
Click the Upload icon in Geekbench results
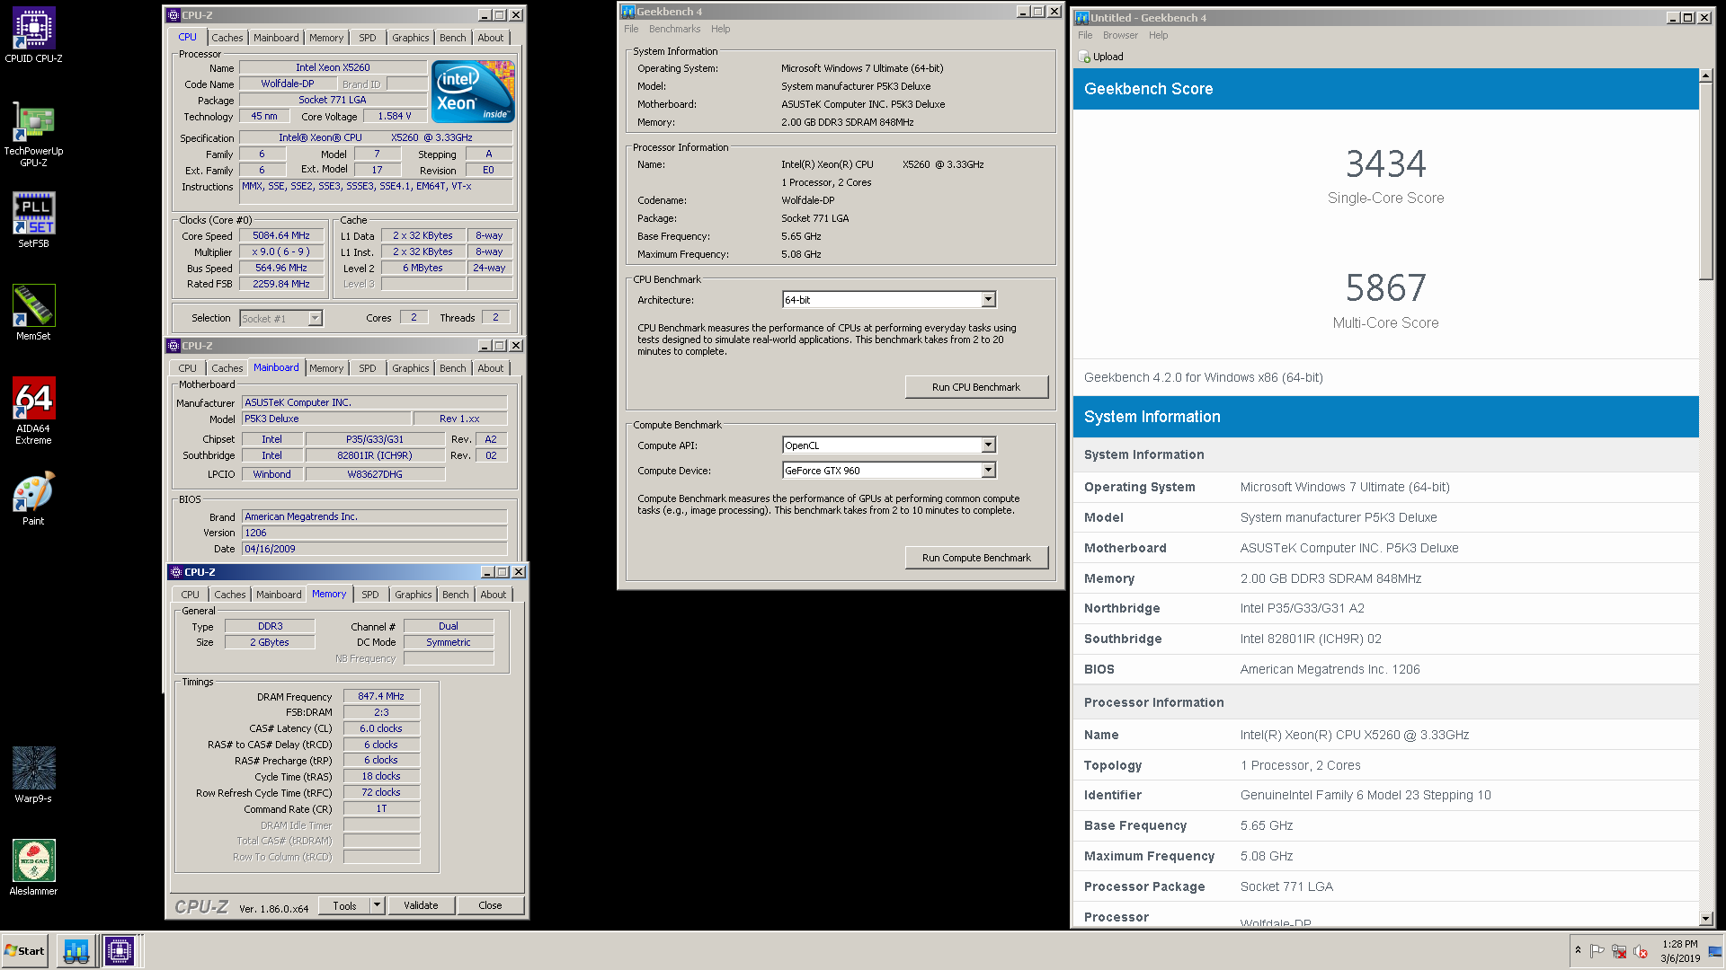[x=1084, y=57]
